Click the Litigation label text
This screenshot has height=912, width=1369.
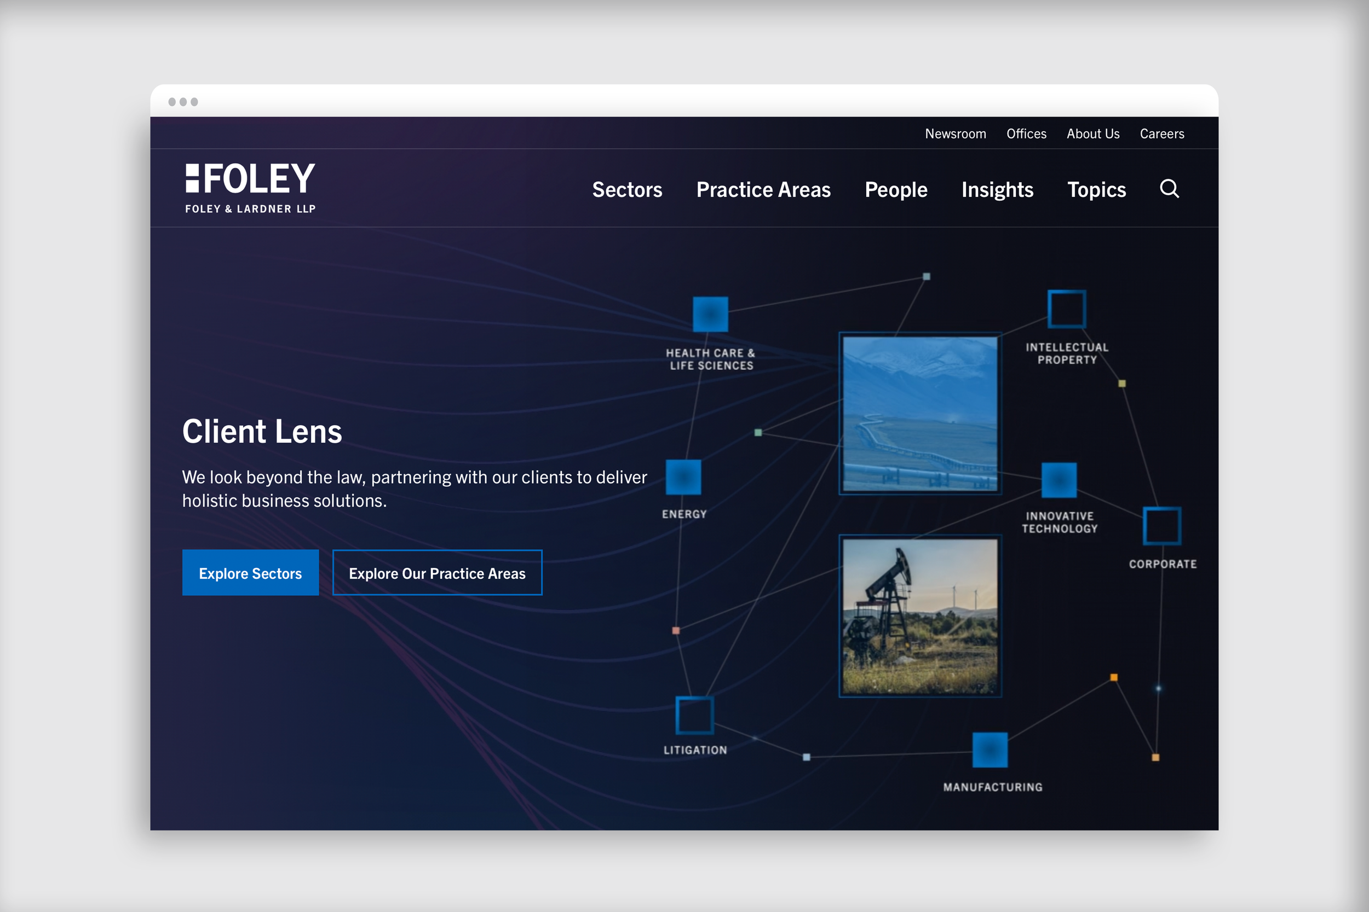coord(695,750)
